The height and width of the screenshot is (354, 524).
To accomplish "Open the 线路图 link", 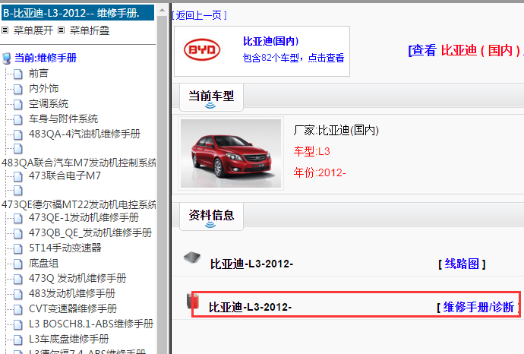I will coord(462,264).
